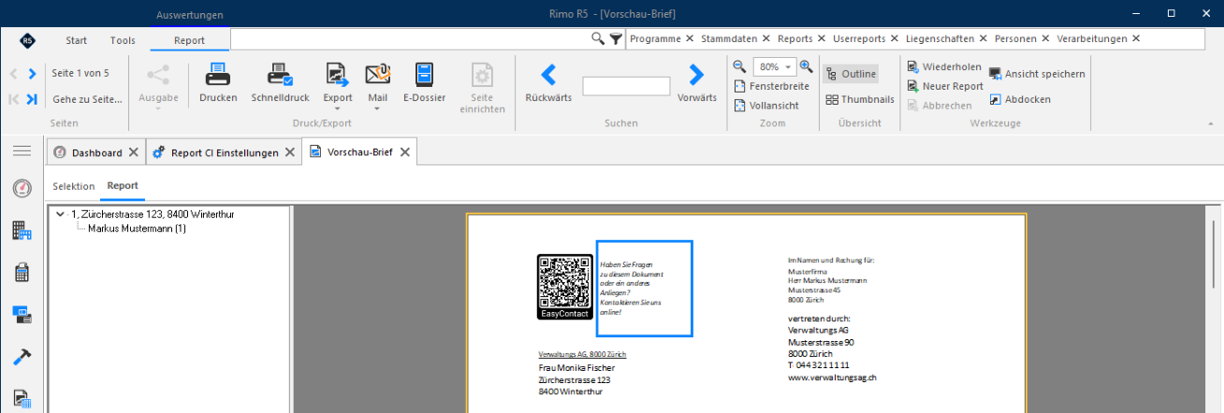Click the Mail envelope icon
The width and height of the screenshot is (1224, 413).
[377, 74]
